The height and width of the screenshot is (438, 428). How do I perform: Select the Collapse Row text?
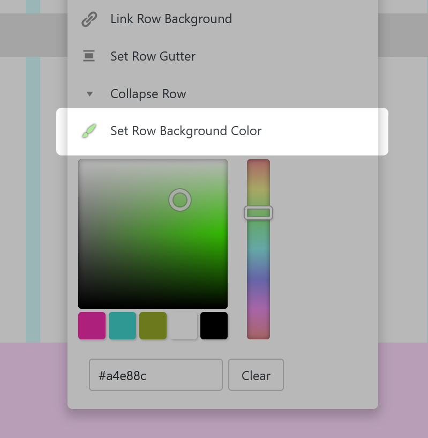pos(148,94)
